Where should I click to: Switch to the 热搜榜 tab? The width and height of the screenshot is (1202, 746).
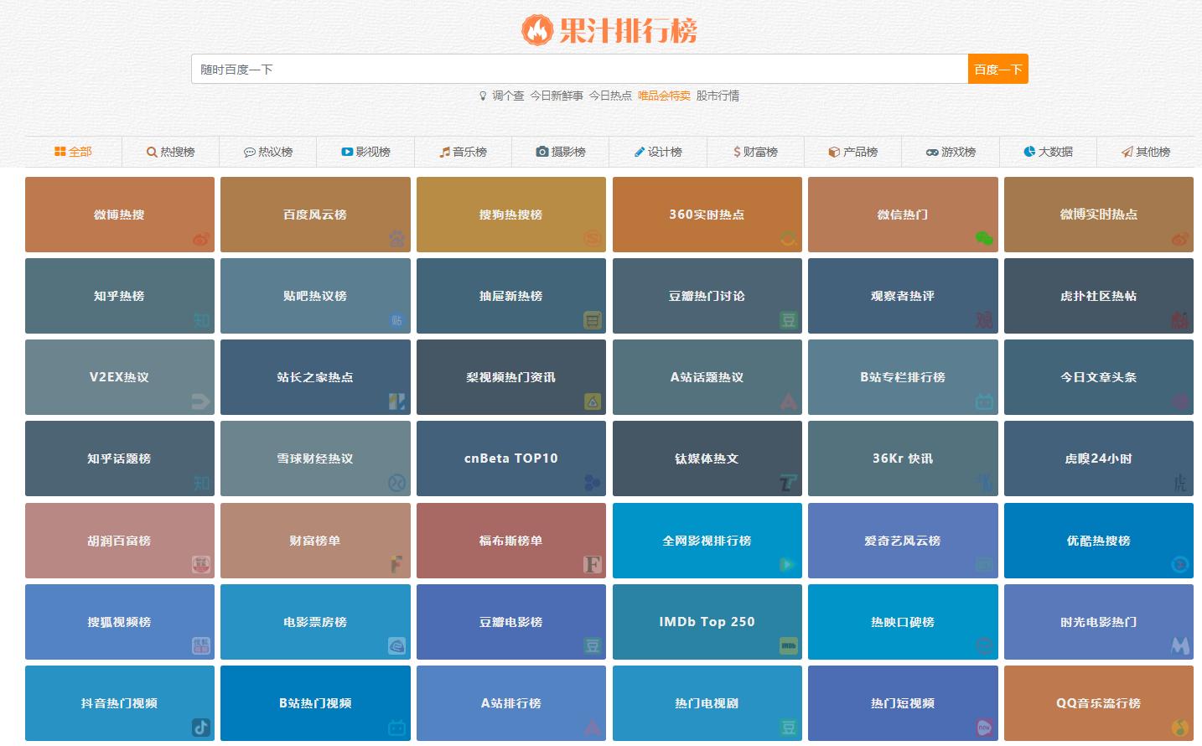(x=171, y=152)
